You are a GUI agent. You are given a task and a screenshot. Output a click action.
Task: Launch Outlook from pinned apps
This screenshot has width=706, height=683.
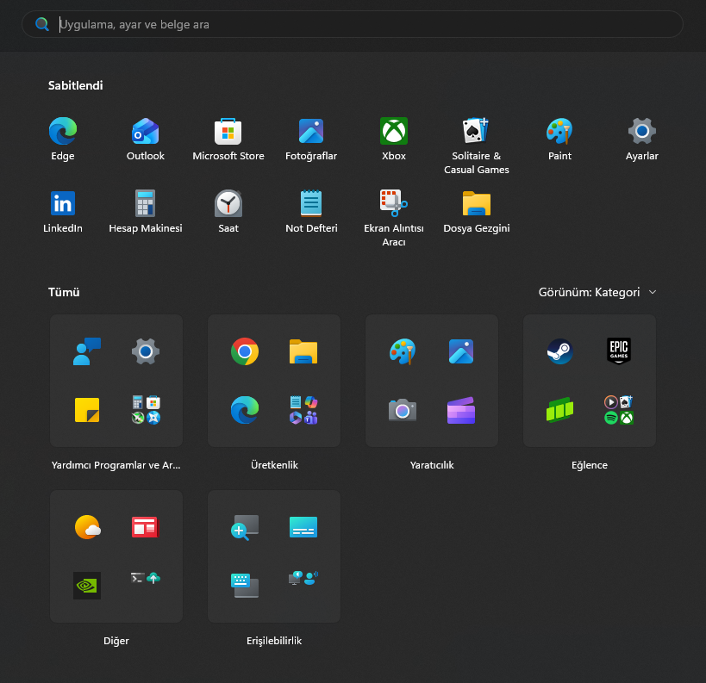pos(146,139)
